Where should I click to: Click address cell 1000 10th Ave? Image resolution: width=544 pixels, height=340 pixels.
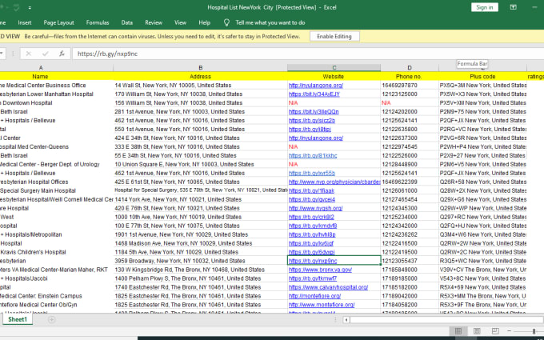click(200, 217)
